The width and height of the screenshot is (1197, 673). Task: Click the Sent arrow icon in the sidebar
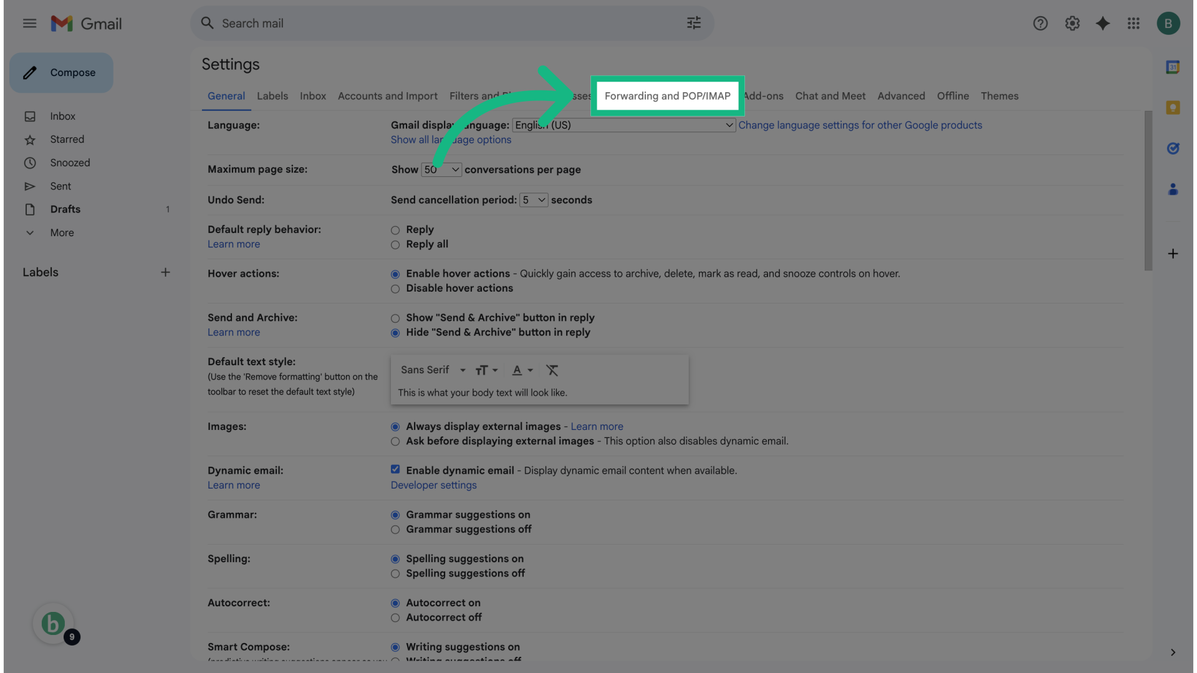click(29, 186)
